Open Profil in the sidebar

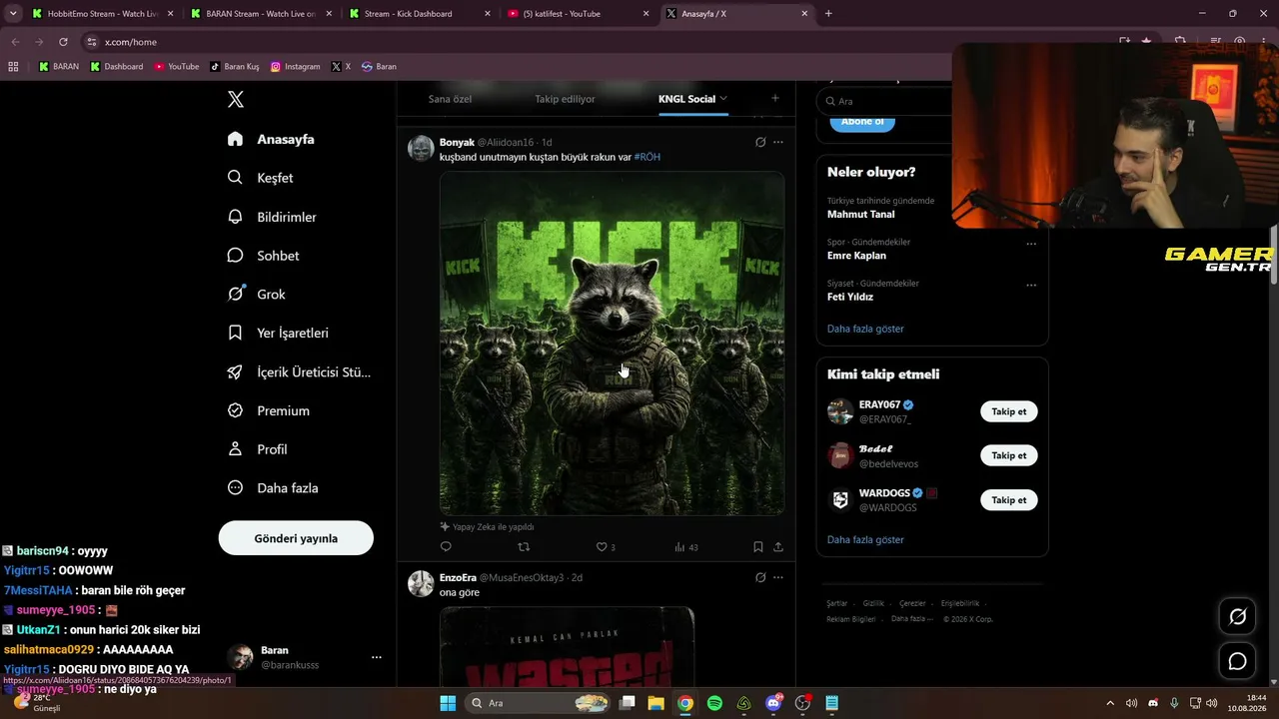pos(258,449)
